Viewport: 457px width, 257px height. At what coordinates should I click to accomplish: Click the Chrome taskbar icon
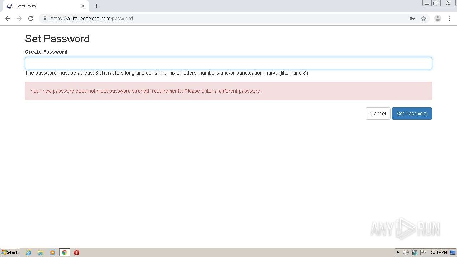64,252
